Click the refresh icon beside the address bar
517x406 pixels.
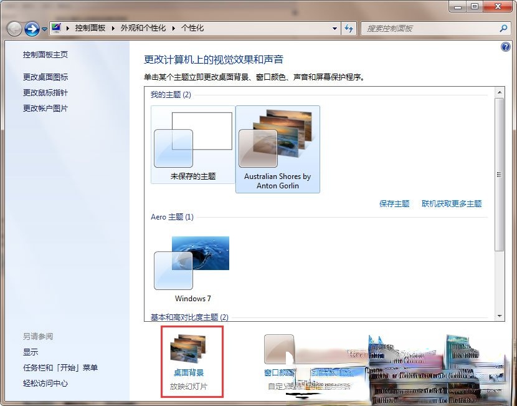click(x=349, y=28)
